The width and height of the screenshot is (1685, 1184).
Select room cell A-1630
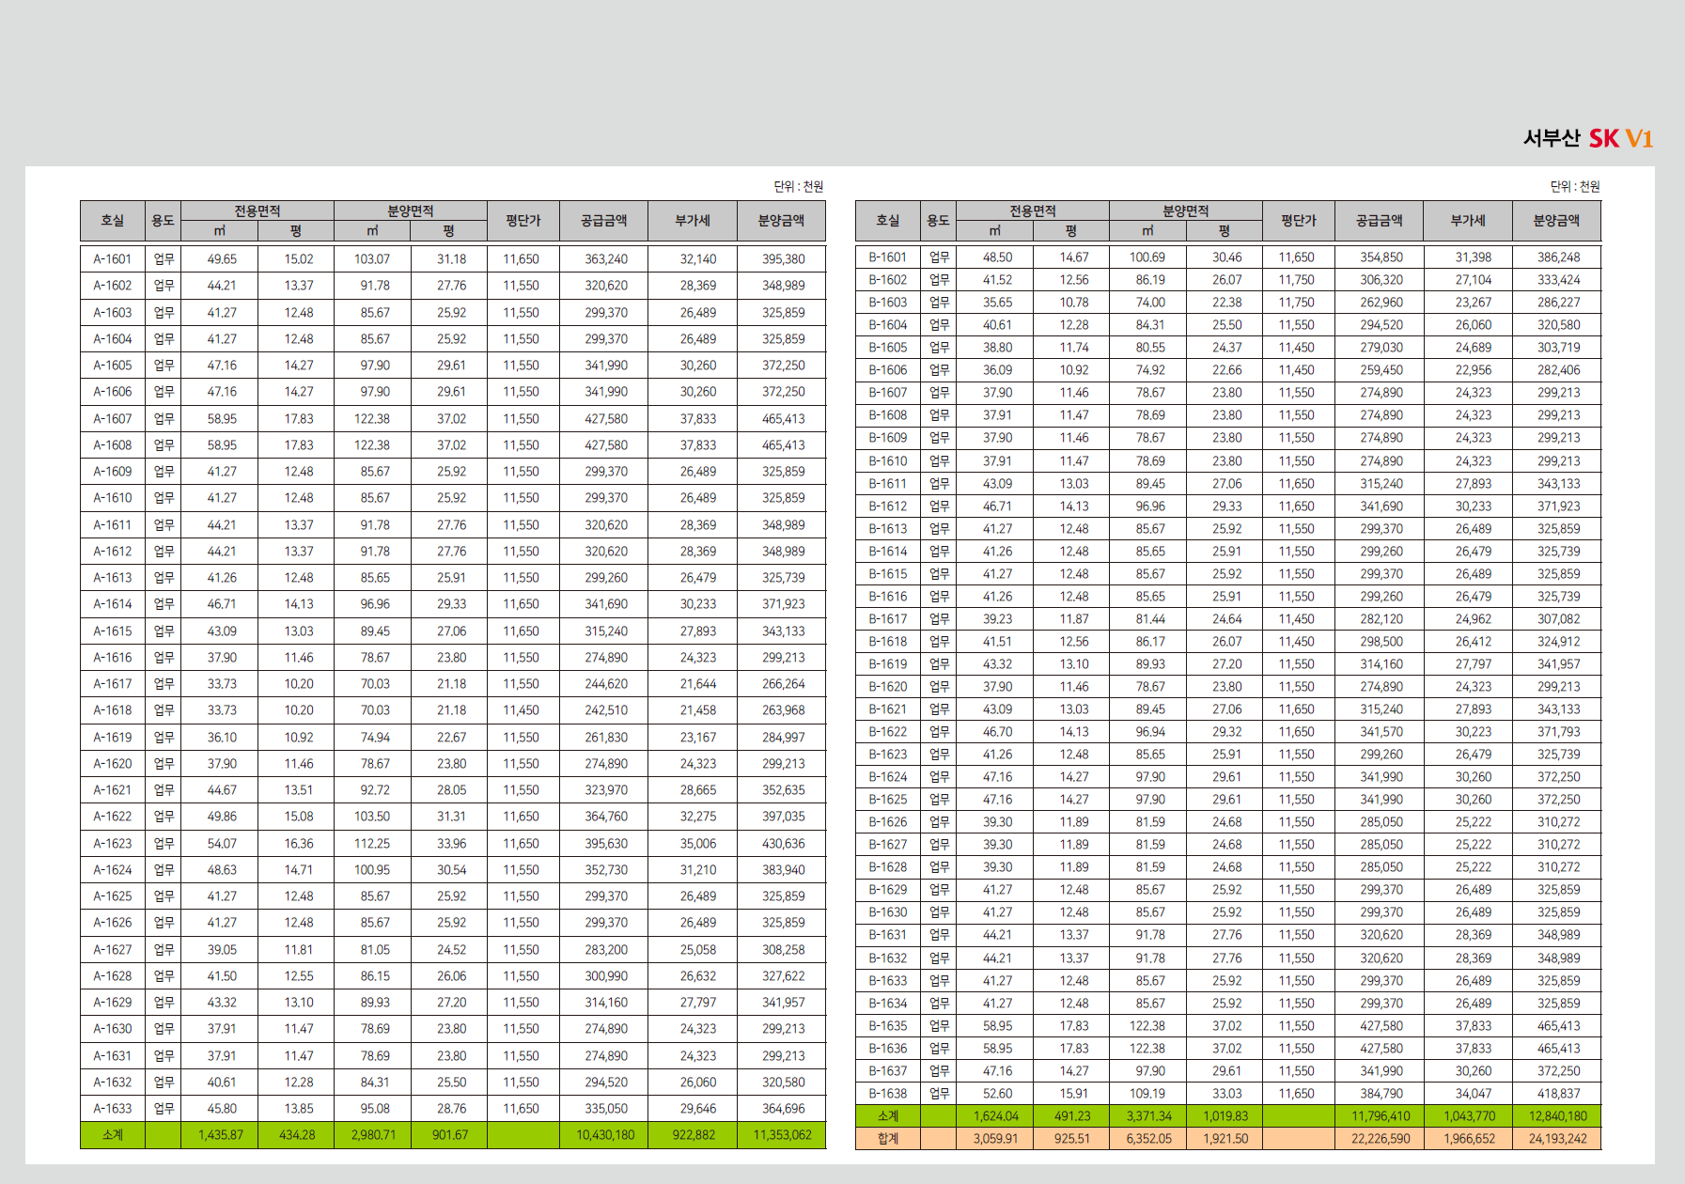113,1029
